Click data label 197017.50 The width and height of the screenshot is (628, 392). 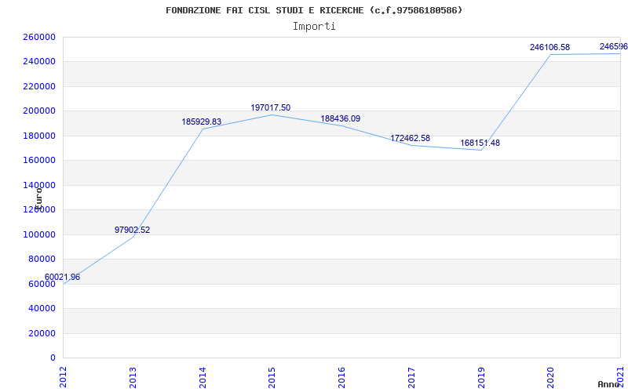click(x=271, y=107)
